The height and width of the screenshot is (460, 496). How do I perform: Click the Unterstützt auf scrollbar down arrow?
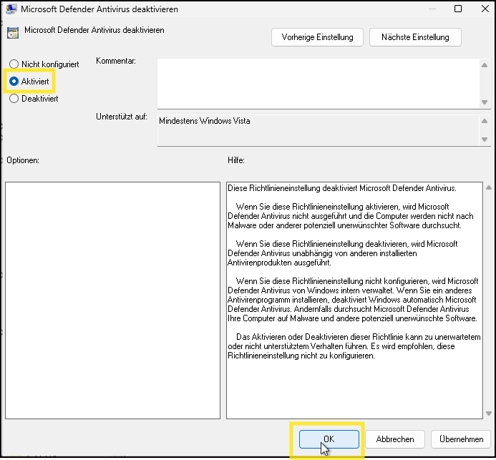485,139
